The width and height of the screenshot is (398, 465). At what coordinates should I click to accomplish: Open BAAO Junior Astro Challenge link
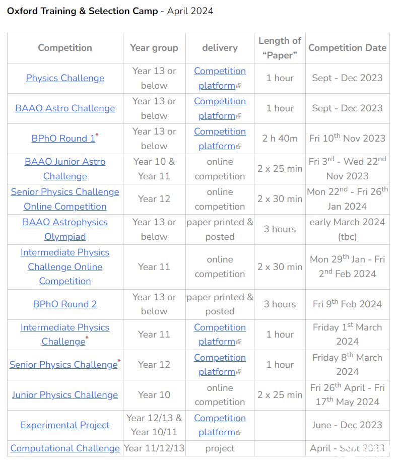point(65,169)
